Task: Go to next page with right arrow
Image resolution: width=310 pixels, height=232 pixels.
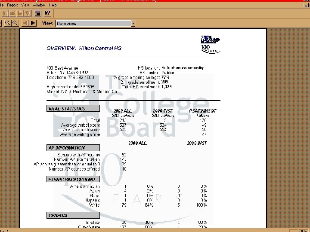Action: click(x=33, y=23)
